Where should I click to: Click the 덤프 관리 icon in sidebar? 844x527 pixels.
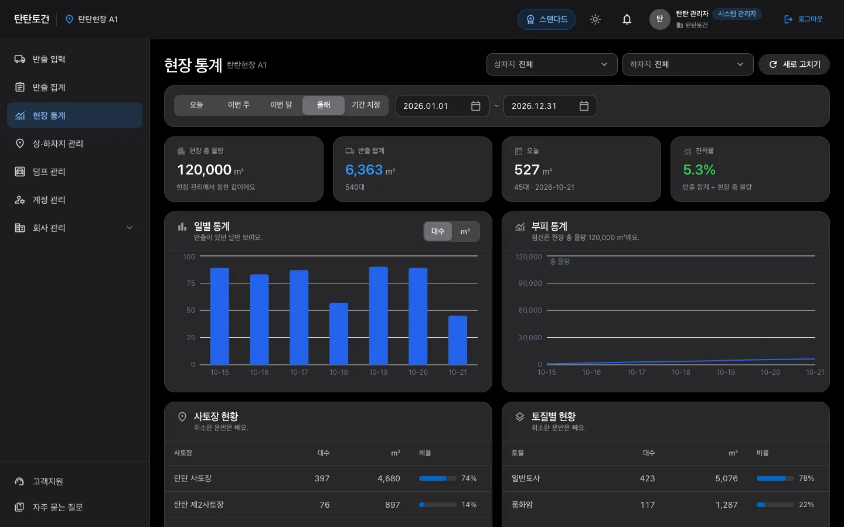pyautogui.click(x=20, y=172)
